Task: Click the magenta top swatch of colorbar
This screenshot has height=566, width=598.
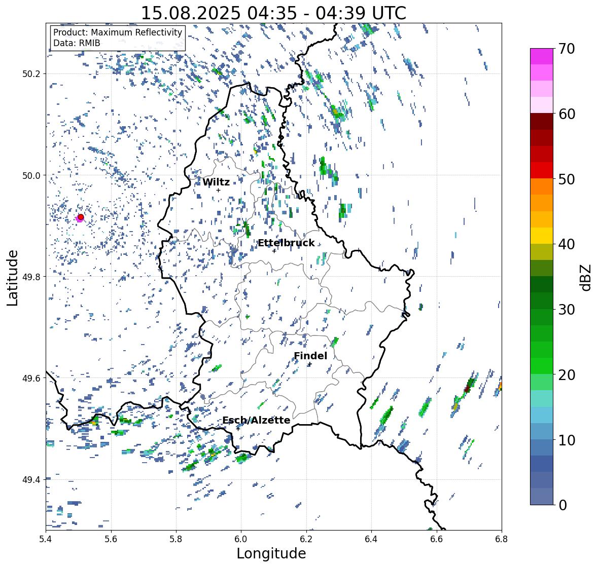Action: click(542, 56)
